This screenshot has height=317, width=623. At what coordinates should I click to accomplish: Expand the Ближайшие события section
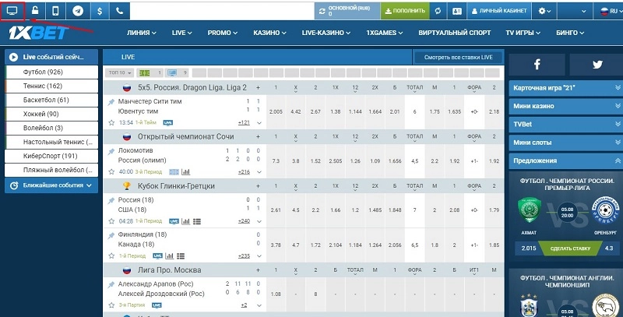[x=51, y=185]
